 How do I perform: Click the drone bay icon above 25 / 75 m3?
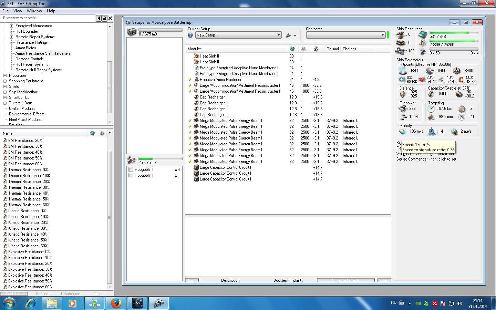click(x=132, y=160)
